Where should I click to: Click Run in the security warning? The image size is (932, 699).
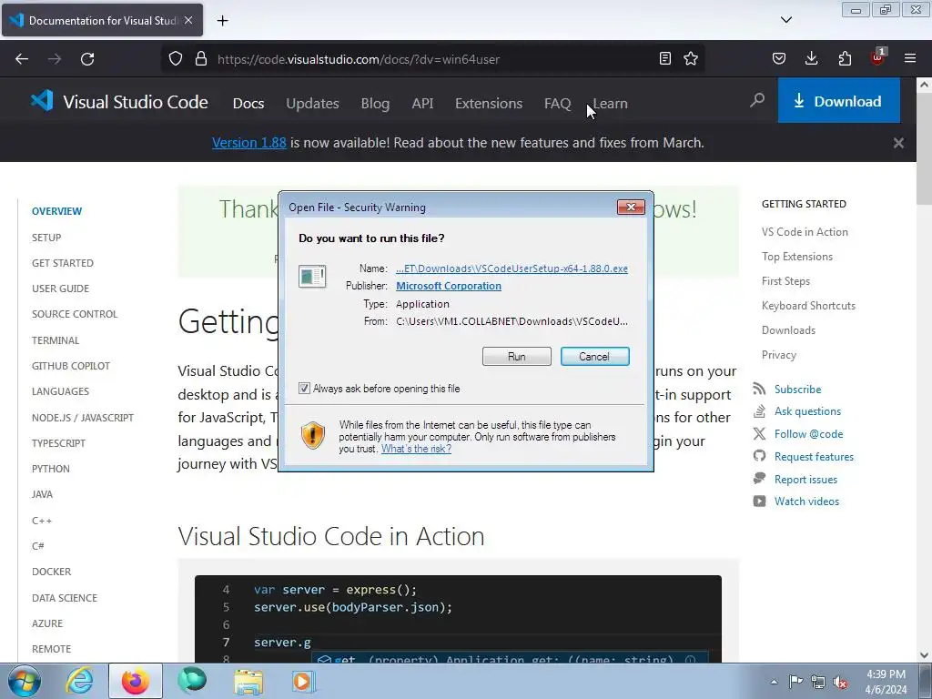click(x=517, y=356)
